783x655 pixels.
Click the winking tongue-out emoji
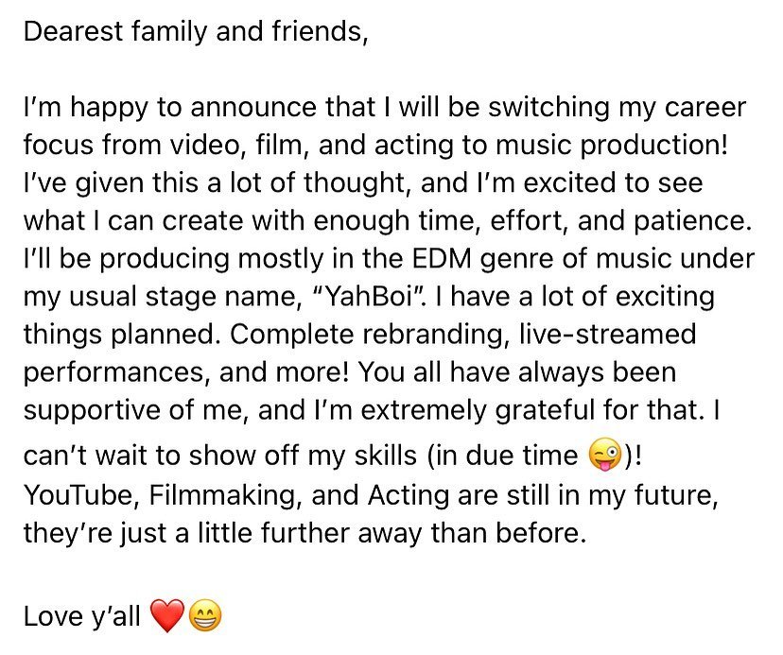point(605,455)
